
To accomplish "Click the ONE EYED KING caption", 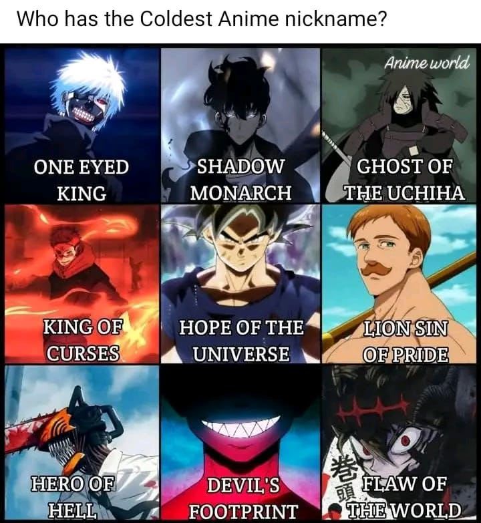I will 82,180.
